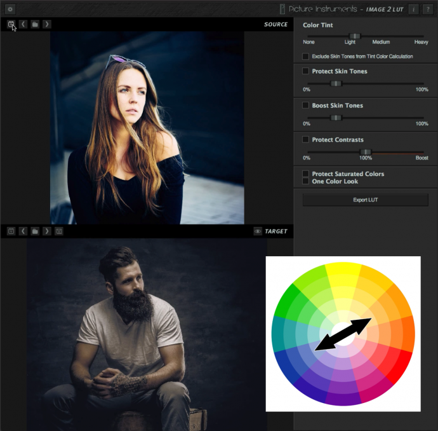This screenshot has width=438, height=431.
Task: Open target image folder icon
Action: pos(35,231)
